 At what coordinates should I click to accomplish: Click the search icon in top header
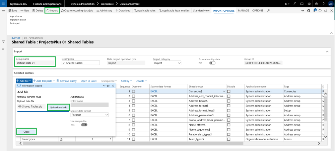point(294,4)
